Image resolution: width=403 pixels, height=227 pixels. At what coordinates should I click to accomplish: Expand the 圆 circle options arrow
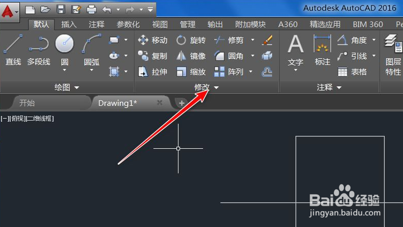64,70
